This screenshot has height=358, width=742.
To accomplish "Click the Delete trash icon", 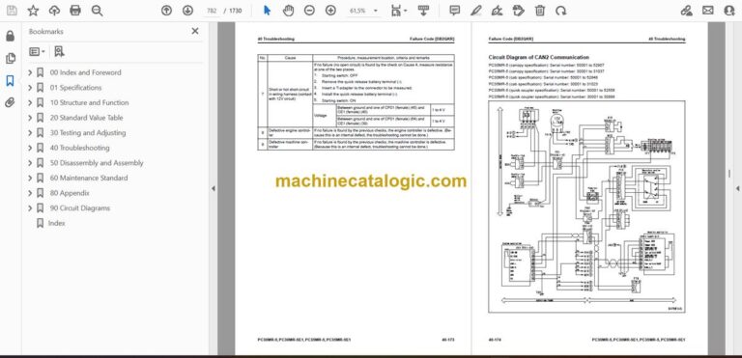I will point(540,11).
